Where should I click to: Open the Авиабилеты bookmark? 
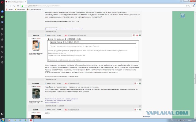point(20,9)
